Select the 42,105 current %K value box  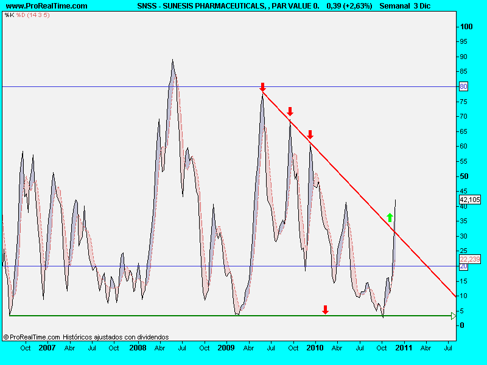click(470, 200)
